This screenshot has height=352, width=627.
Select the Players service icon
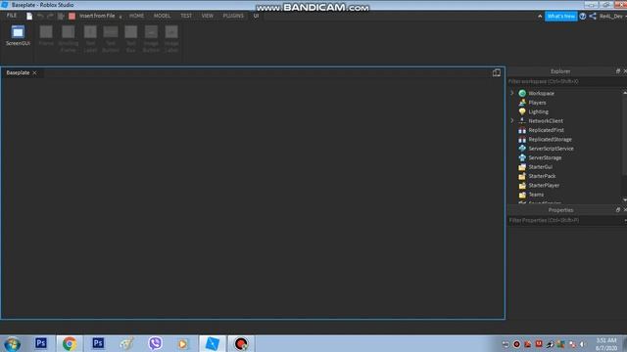522,102
